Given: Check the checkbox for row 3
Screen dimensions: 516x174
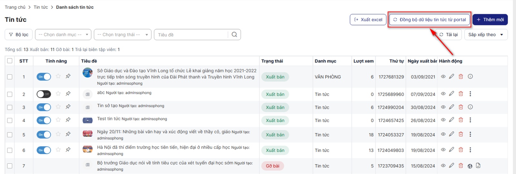Looking at the screenshot, I should tap(10, 108).
